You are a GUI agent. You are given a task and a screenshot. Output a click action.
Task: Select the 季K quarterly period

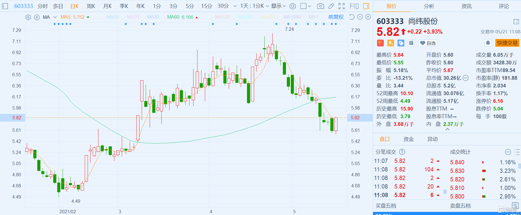pos(124,6)
